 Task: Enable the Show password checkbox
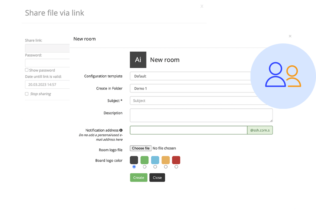(x=27, y=70)
